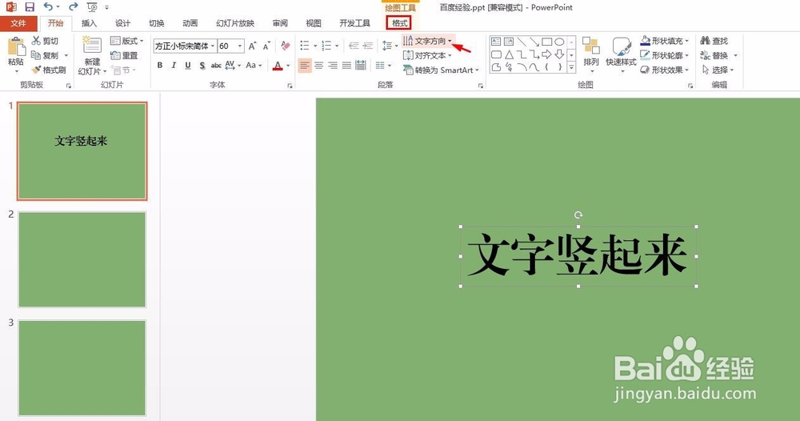Reset the slide with 重置
This screenshot has height=421, width=800.
pyautogui.click(x=124, y=55)
